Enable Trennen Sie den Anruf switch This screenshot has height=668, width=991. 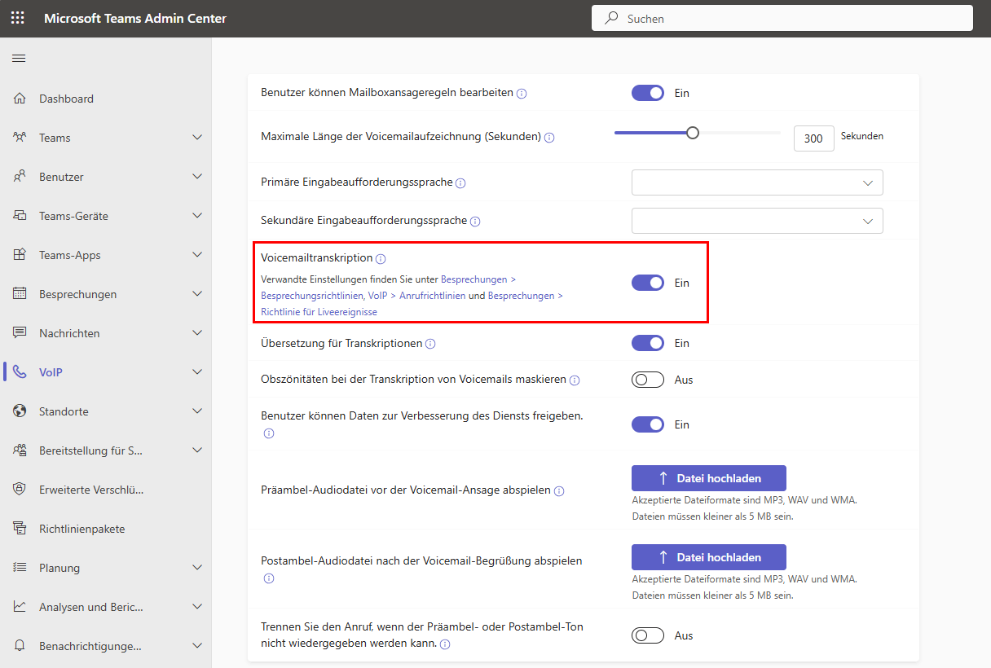coord(648,635)
